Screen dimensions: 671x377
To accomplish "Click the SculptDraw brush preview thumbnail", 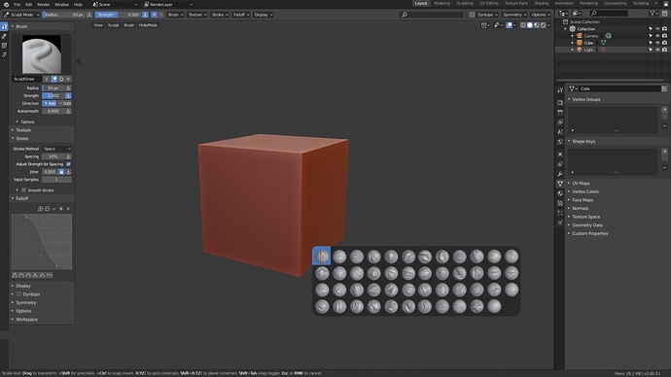I will click(42, 54).
